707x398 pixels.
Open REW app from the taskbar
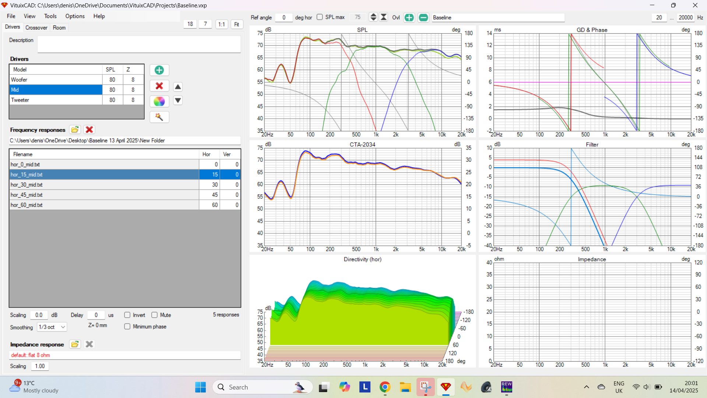(507, 387)
